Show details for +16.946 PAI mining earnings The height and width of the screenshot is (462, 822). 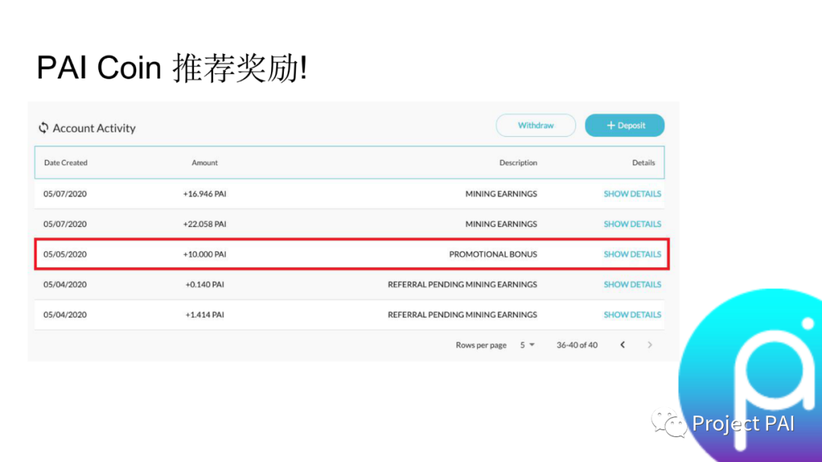click(632, 193)
